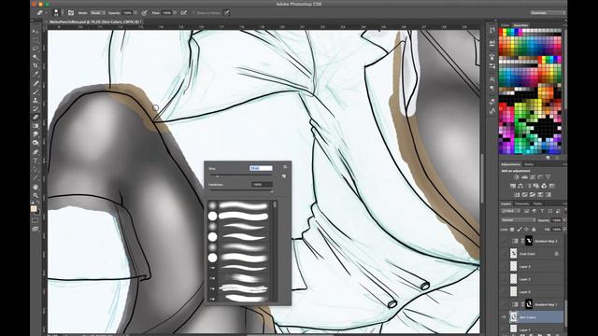Open brush popup settings gear menu
Image resolution: width=598 pixels, height=336 pixels.
(x=285, y=167)
